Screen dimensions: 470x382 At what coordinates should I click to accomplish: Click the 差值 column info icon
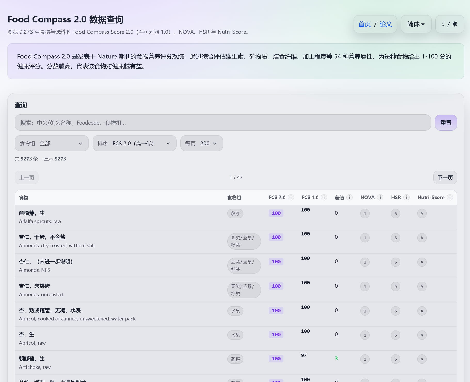349,197
